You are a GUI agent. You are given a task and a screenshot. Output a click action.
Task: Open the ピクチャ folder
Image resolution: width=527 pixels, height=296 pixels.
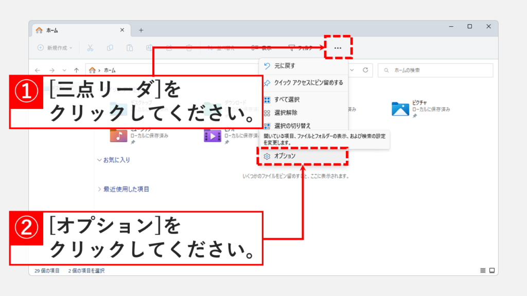[x=400, y=108]
